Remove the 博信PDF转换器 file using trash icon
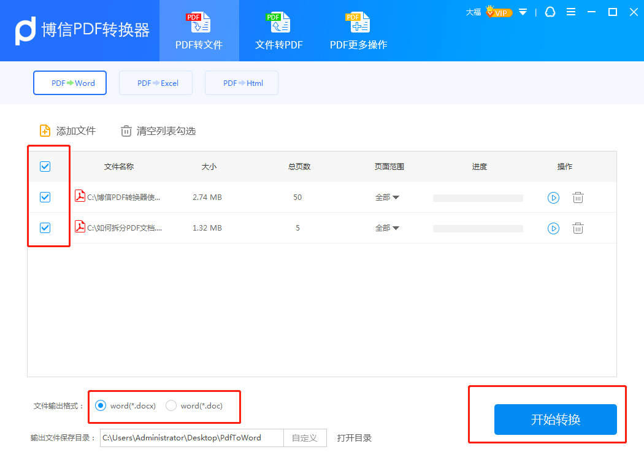 (x=578, y=197)
